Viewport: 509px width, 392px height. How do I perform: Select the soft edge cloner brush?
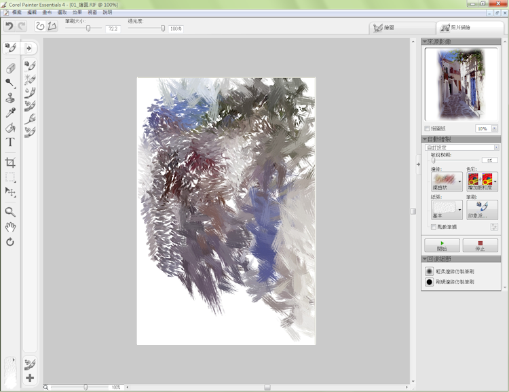(430, 271)
